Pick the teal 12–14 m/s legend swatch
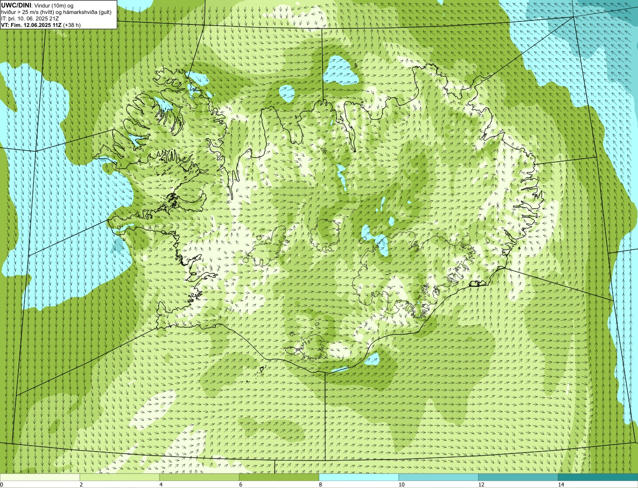 pos(518,478)
